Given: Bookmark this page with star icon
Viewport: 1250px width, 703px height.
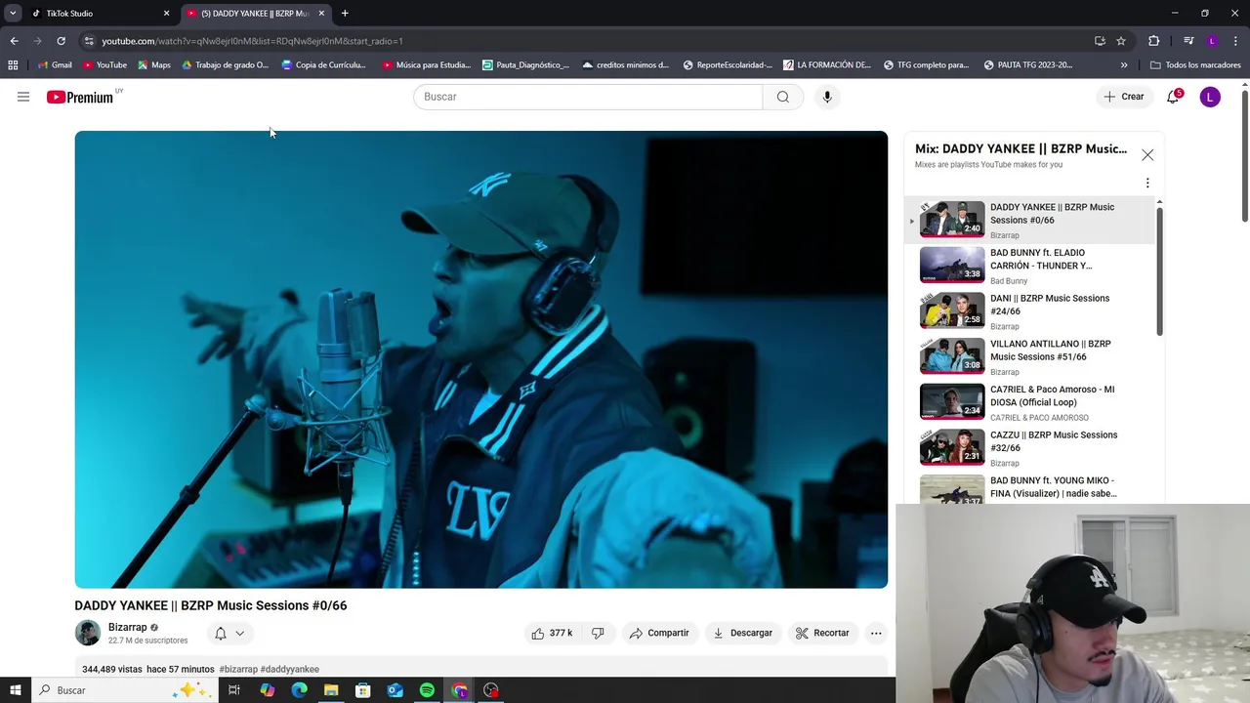Looking at the screenshot, I should tap(1121, 41).
